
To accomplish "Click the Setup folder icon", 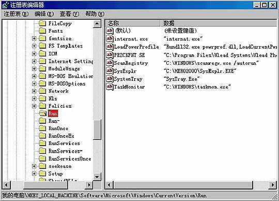I will click(42, 174).
